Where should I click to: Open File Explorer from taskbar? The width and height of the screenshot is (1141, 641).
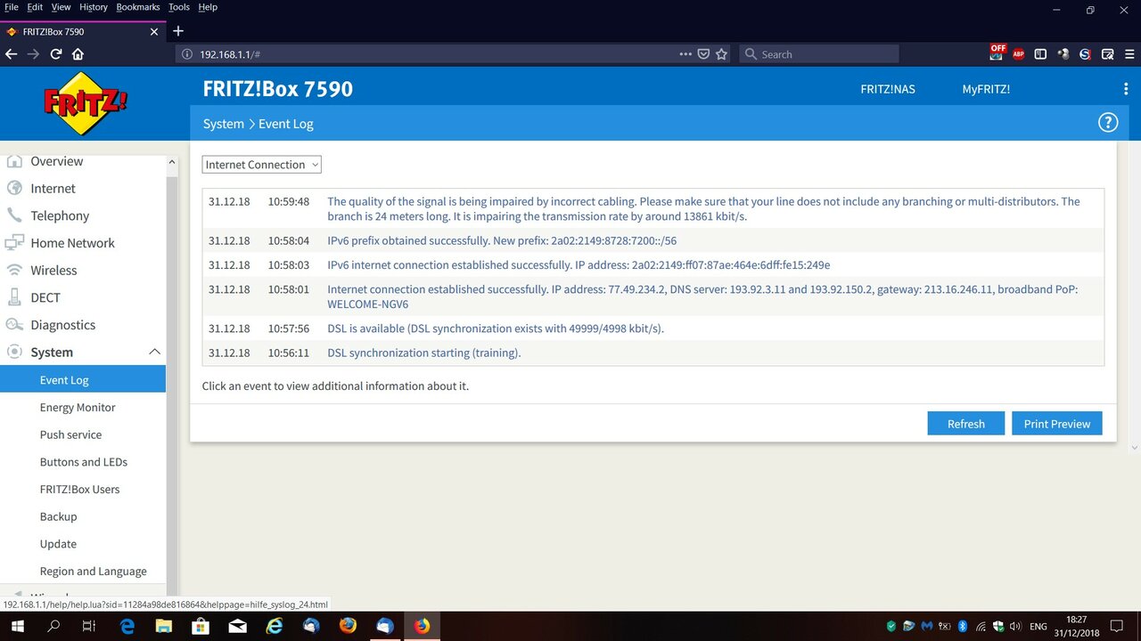click(163, 626)
